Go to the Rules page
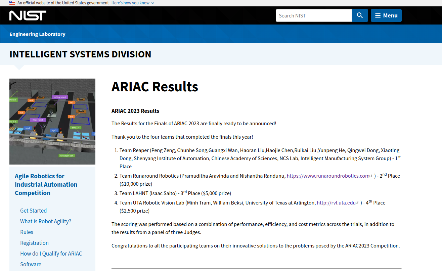442x271 pixels. pyautogui.click(x=27, y=232)
